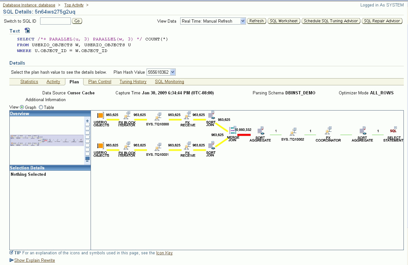Switch to the Statistics tab
This screenshot has width=408, height=265.
tap(29, 82)
